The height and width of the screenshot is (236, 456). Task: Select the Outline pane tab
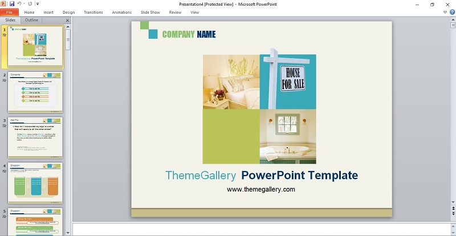[x=31, y=20]
